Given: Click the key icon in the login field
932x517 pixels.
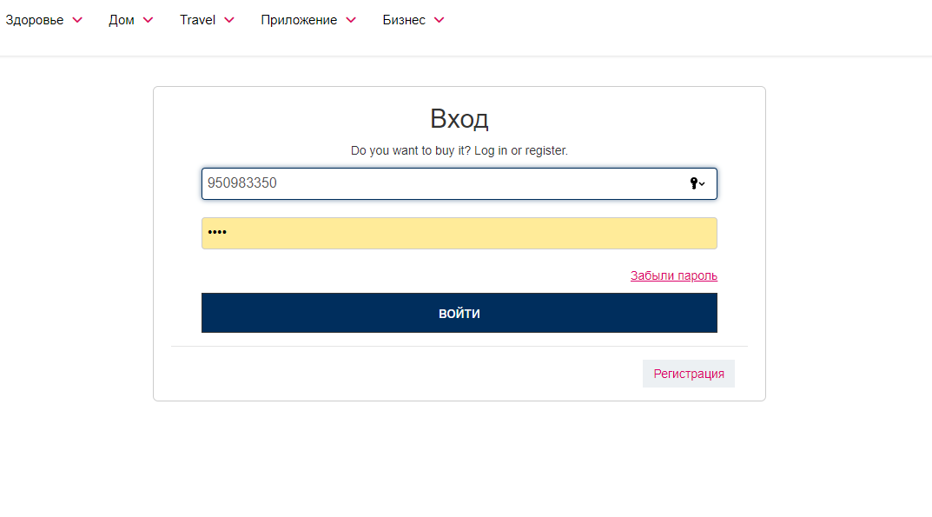Looking at the screenshot, I should (x=696, y=183).
